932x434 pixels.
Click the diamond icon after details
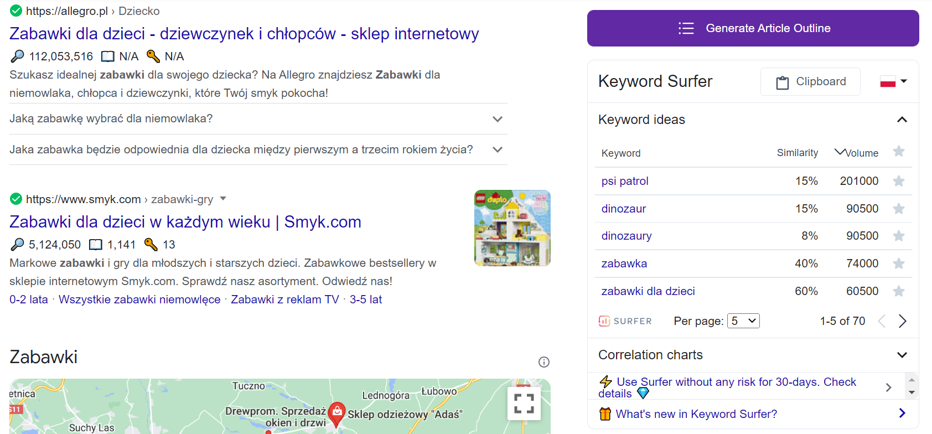coord(643,393)
